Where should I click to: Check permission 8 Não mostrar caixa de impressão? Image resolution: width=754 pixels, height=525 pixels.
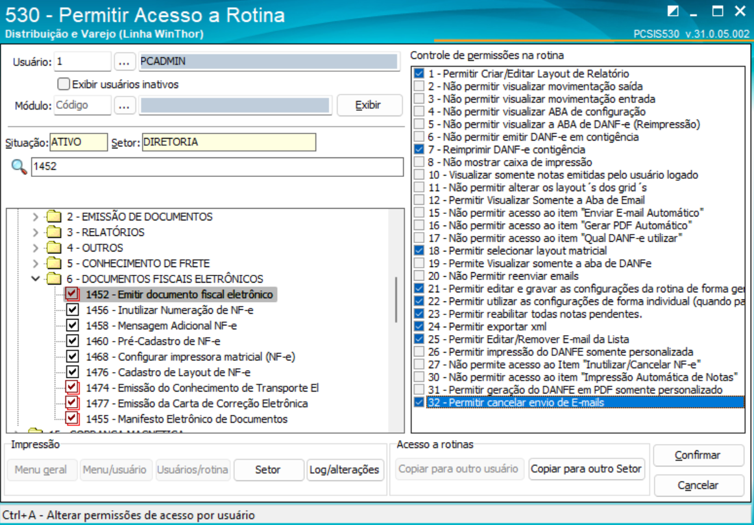[419, 162]
